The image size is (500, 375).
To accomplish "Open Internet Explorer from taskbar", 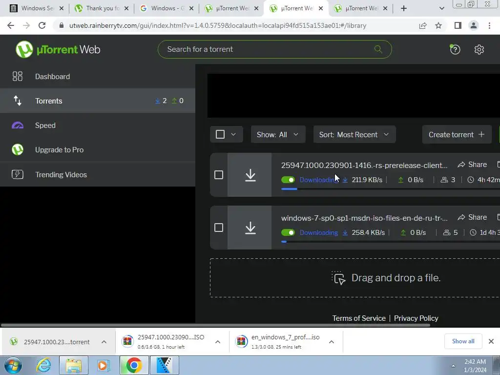I will [x=43, y=365].
